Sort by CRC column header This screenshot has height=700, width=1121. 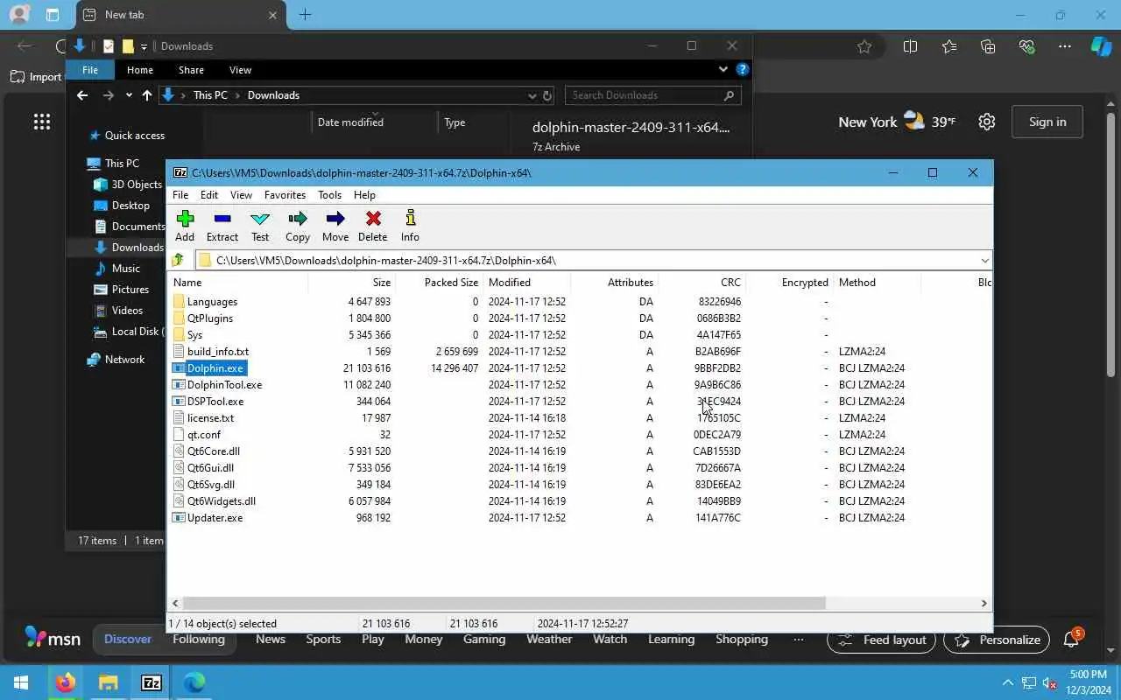click(702, 283)
